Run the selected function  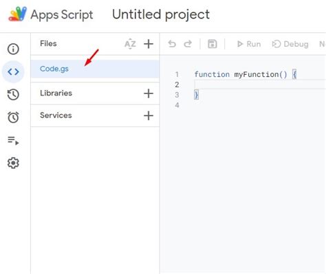pyautogui.click(x=249, y=44)
